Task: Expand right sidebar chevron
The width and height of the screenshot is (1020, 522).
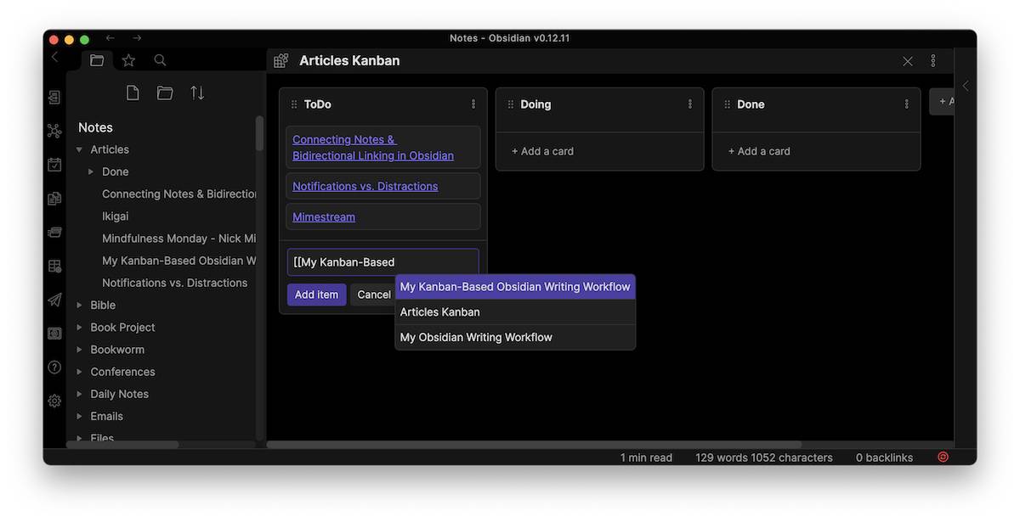Action: (966, 86)
